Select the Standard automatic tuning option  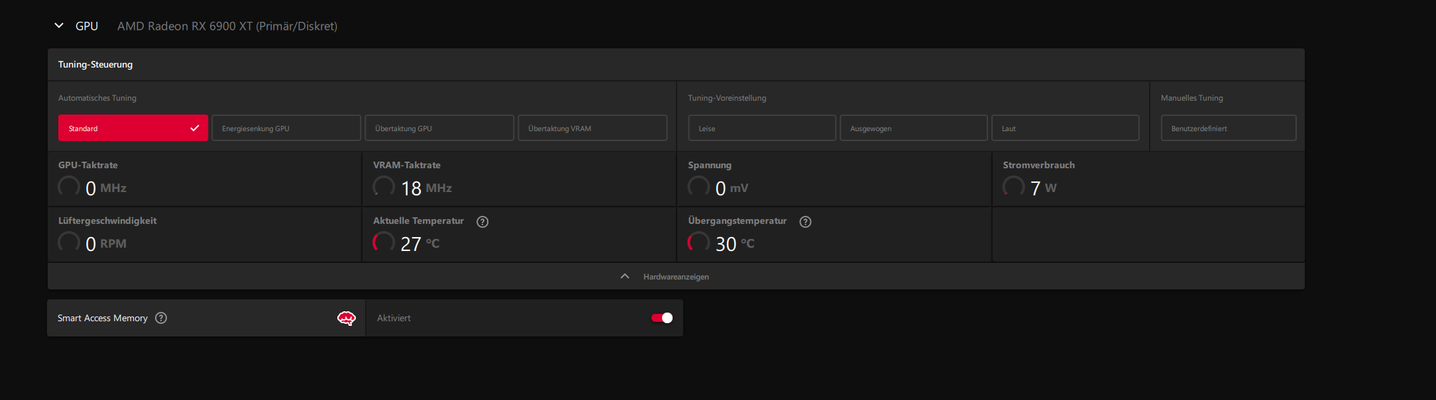click(133, 128)
